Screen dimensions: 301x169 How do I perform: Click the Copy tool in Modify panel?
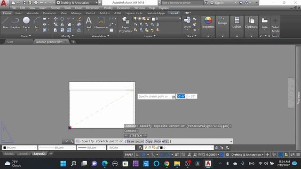tap(55, 24)
